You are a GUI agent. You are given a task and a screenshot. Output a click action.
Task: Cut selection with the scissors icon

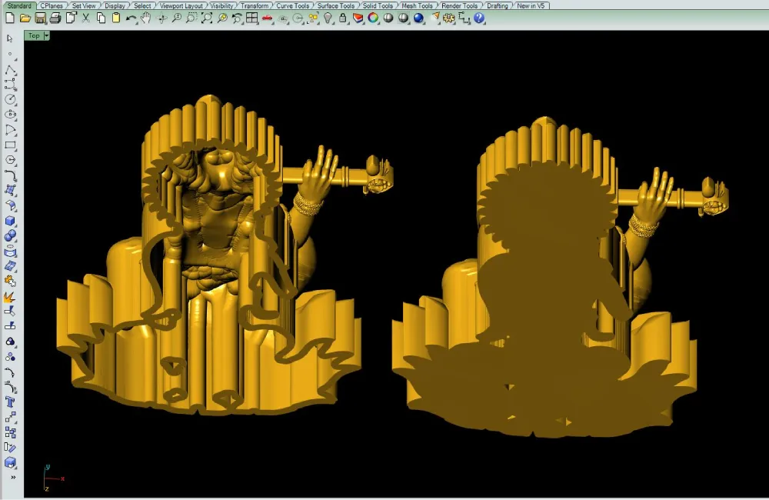(x=86, y=18)
